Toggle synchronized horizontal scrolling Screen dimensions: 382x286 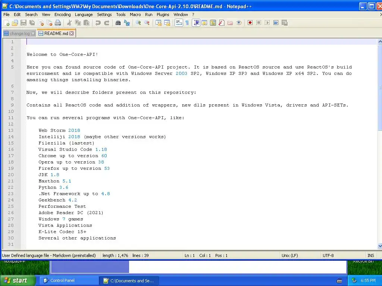point(167,23)
